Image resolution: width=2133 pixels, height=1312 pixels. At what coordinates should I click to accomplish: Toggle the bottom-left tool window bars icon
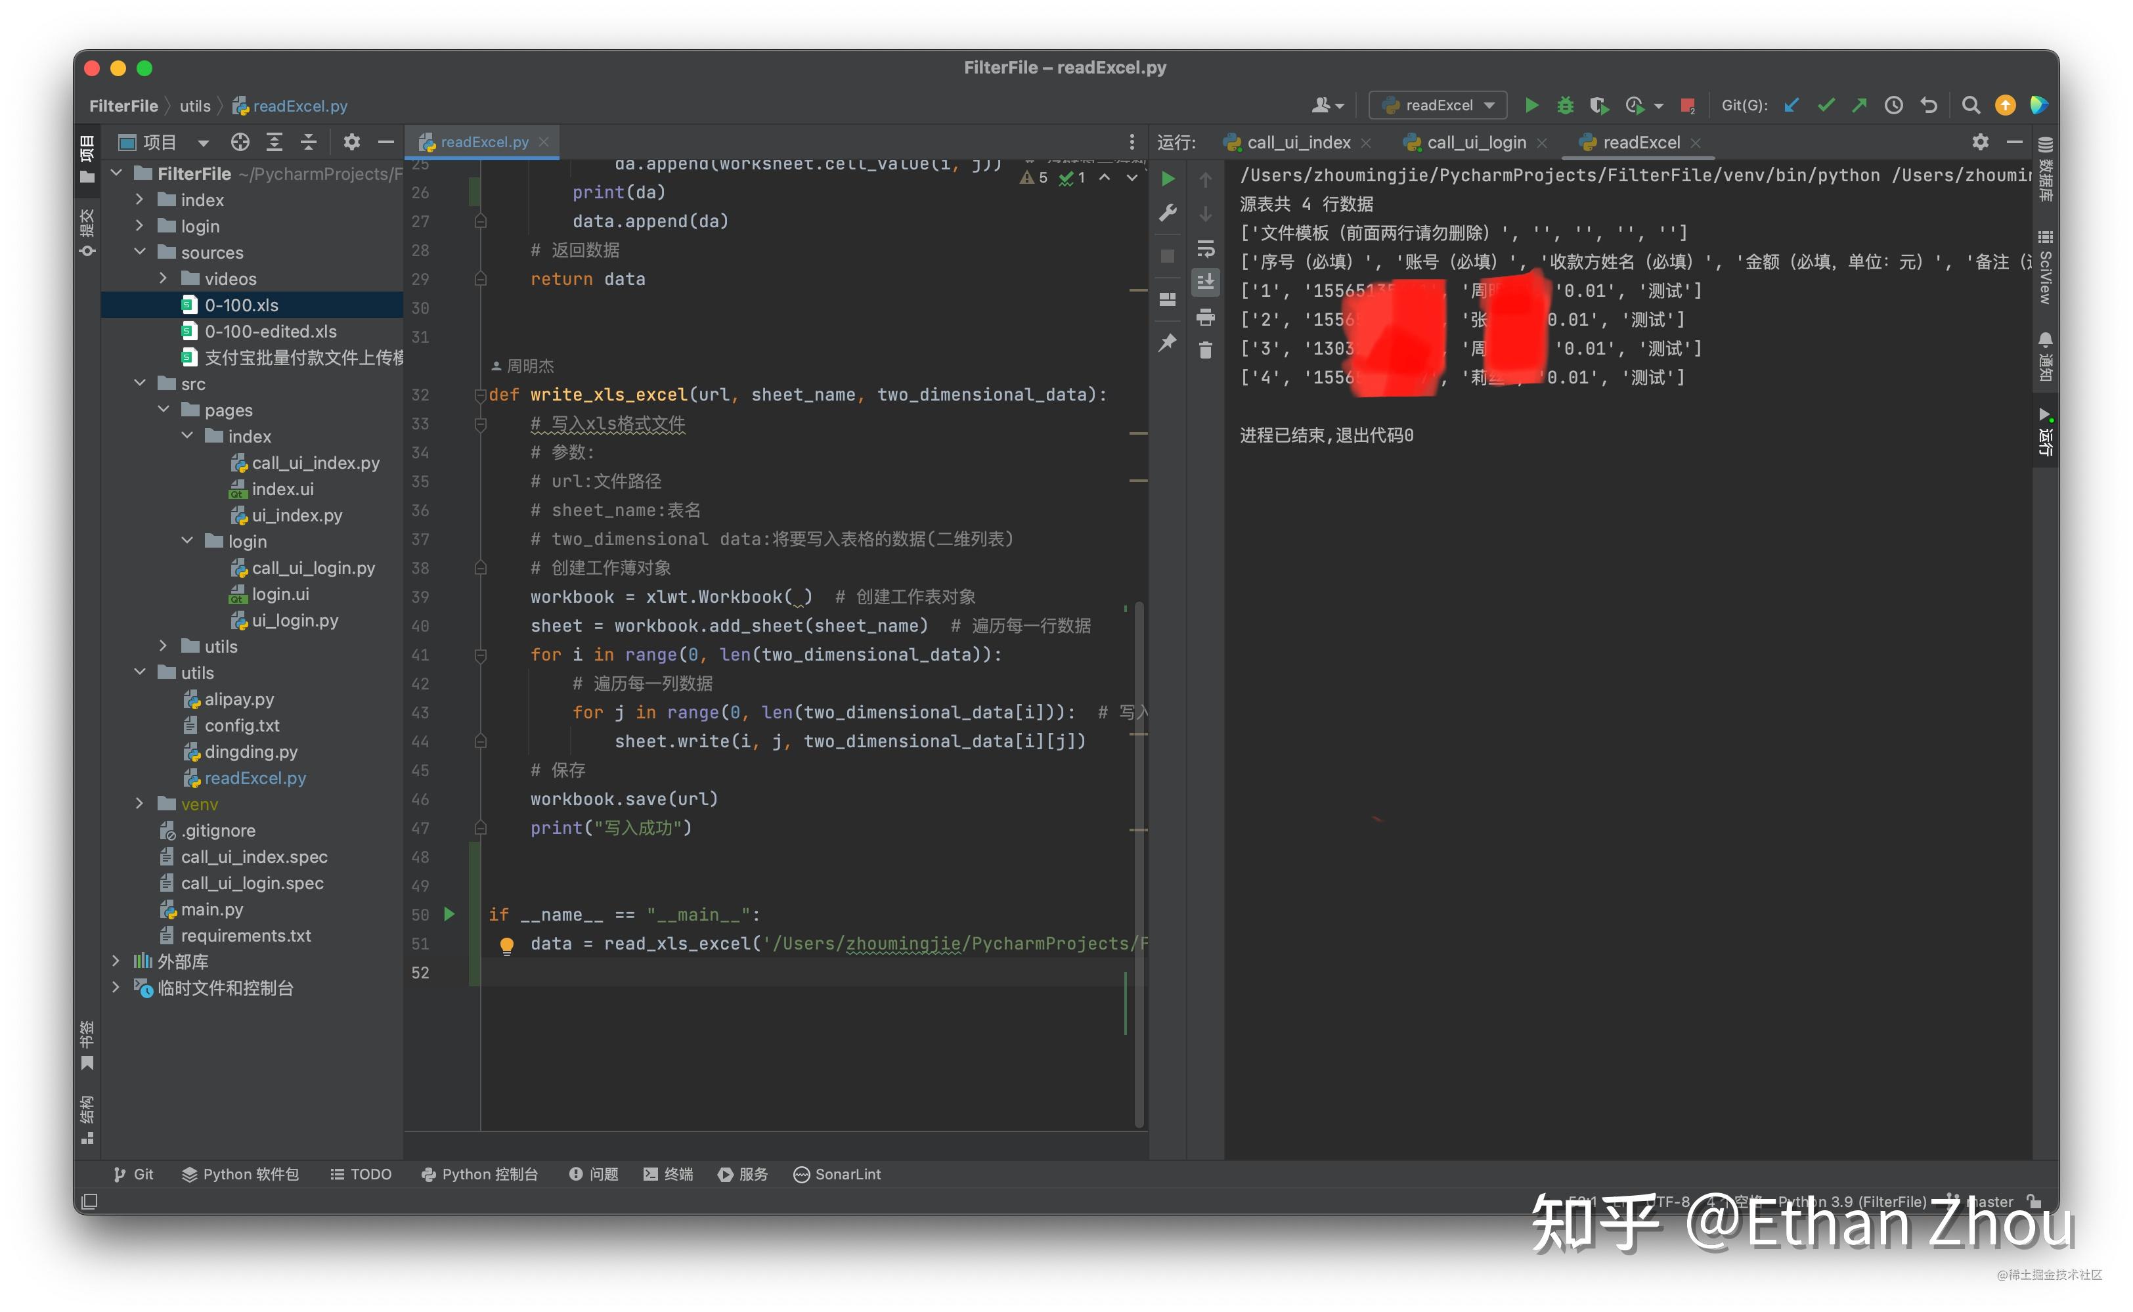(89, 1201)
